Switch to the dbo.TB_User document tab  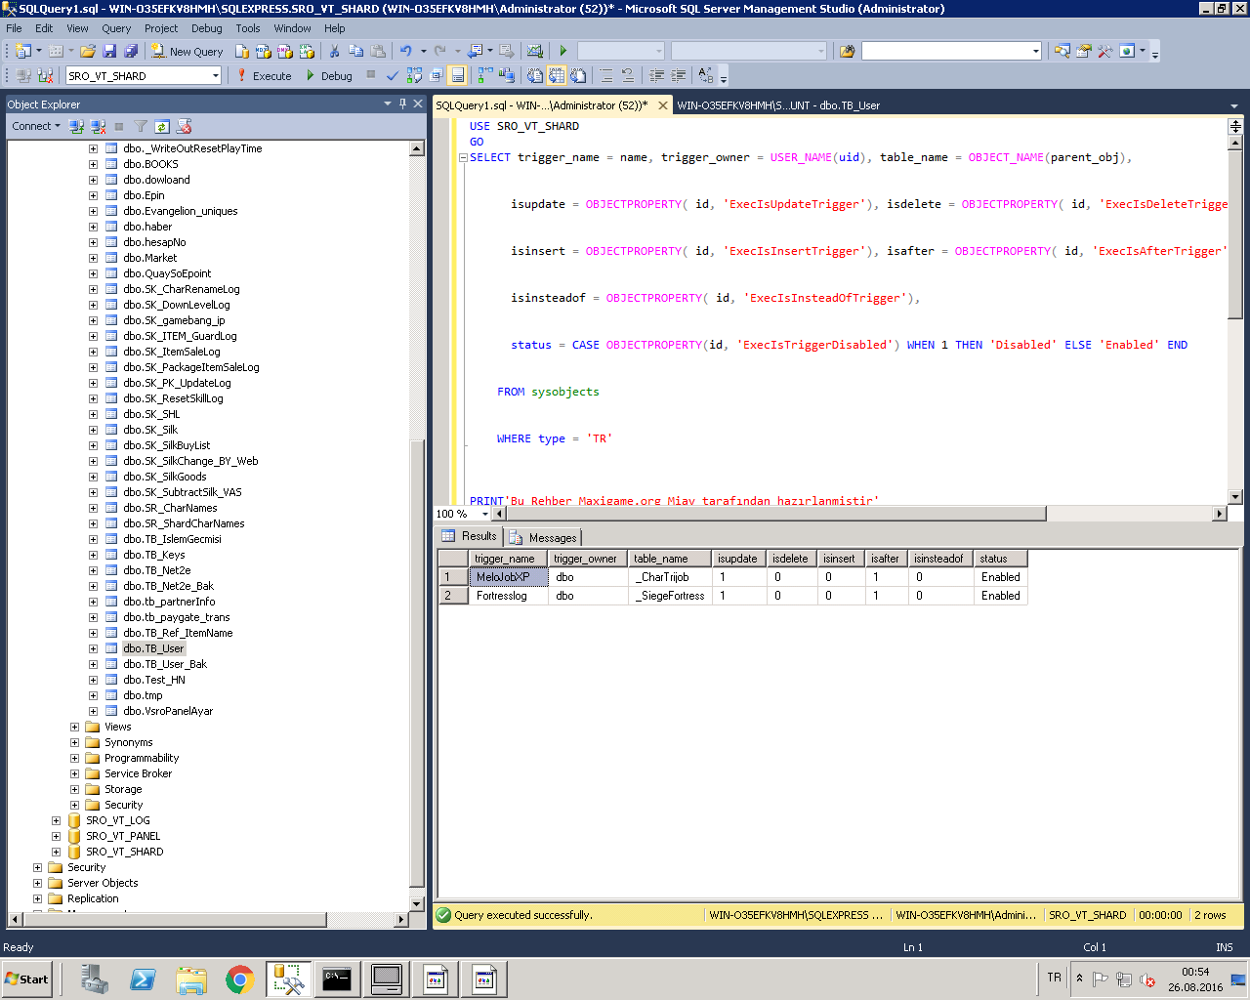coord(778,105)
